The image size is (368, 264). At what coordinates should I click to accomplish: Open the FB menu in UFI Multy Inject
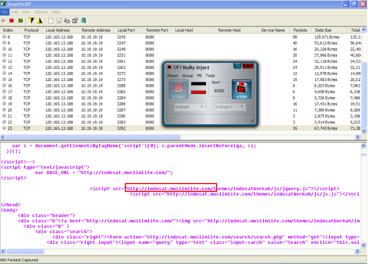(x=199, y=76)
